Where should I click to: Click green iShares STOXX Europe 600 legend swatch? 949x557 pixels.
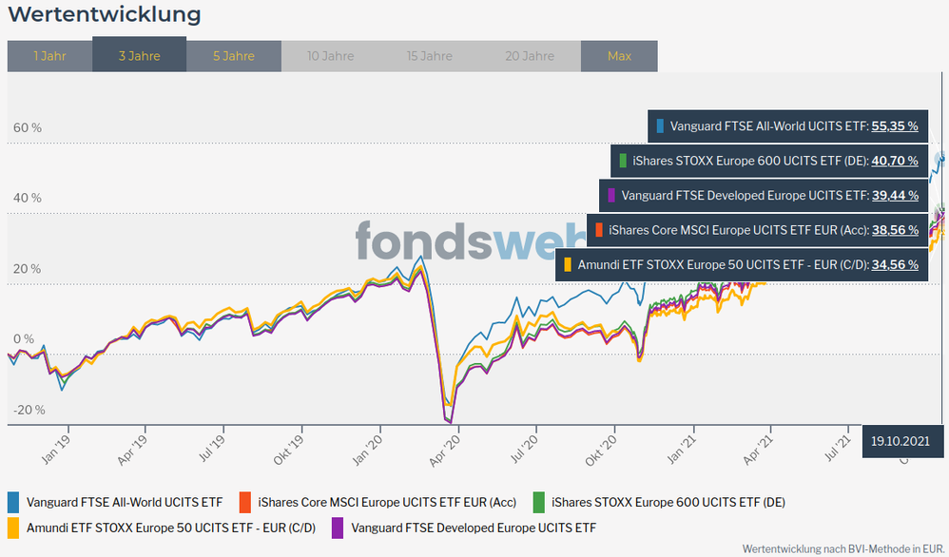coord(538,502)
